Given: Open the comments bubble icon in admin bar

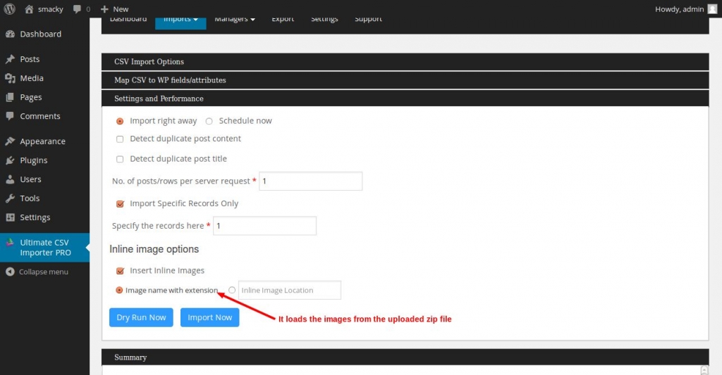Looking at the screenshot, I should click(77, 8).
